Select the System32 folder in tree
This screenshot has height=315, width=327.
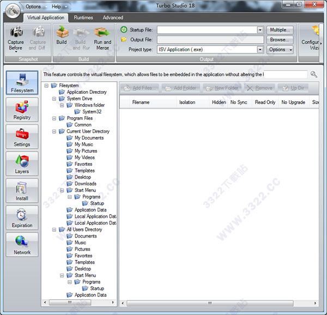(92, 112)
